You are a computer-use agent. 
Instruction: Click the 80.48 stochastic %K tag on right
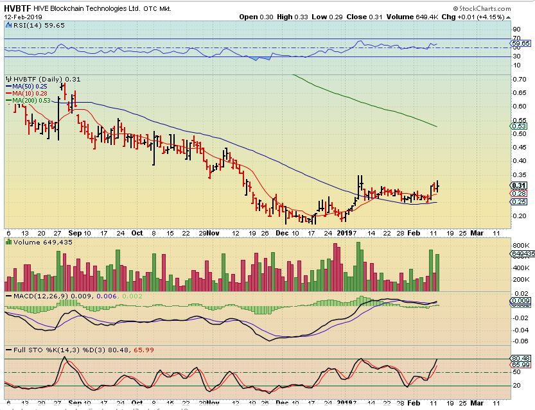pyautogui.click(x=521, y=358)
